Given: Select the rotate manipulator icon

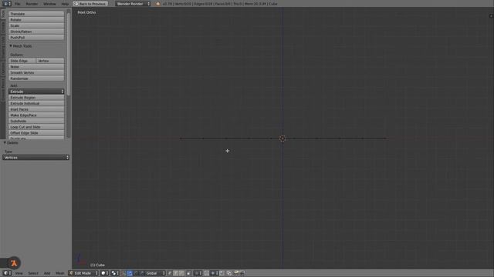Looking at the screenshot, I should click(x=136, y=273).
